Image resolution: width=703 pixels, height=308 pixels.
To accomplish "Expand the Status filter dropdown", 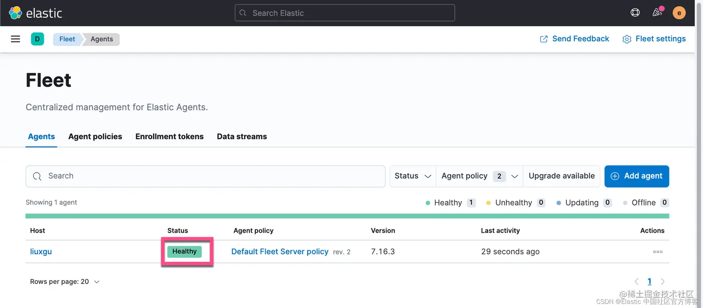I will pyautogui.click(x=413, y=176).
